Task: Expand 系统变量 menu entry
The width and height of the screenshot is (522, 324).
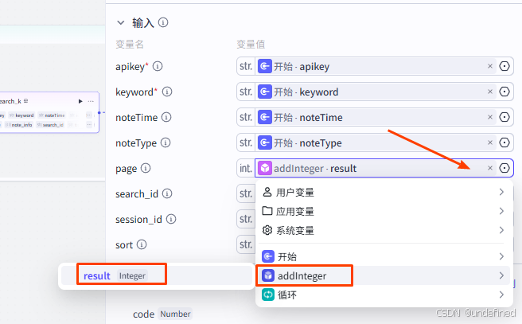Action: click(384, 230)
